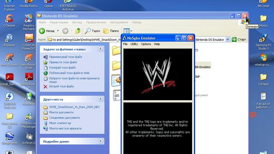274x154 pixels.
Task: Select the Google Earth desktop icon
Action: (9, 138)
